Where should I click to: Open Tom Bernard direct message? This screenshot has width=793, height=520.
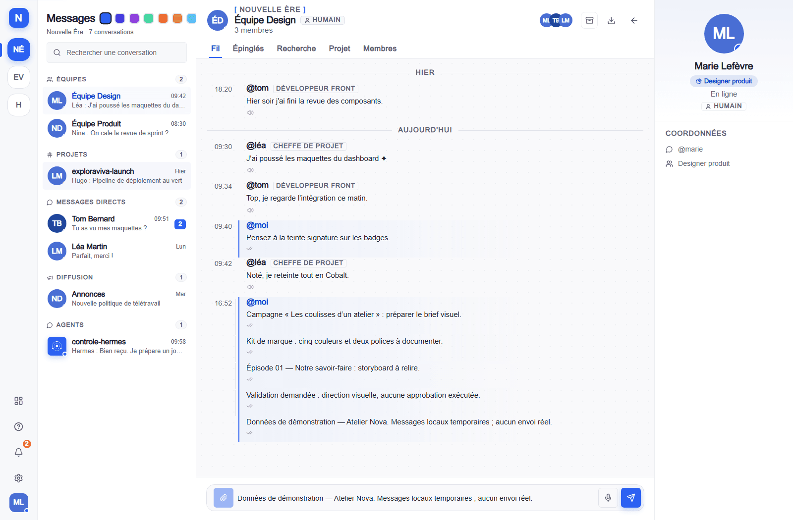click(116, 223)
